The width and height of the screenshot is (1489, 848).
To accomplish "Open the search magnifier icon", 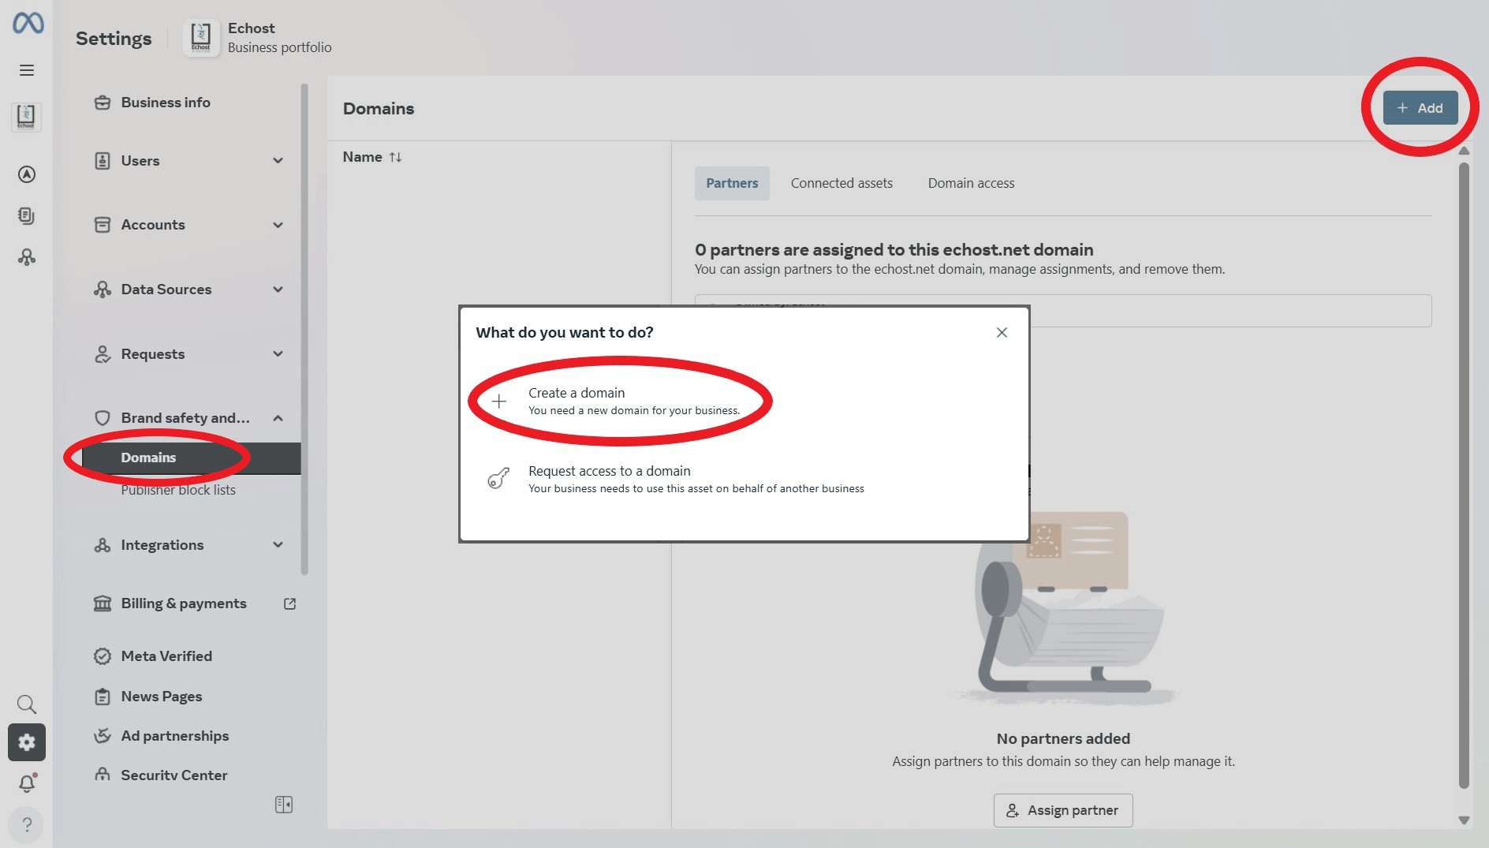I will click(x=27, y=704).
